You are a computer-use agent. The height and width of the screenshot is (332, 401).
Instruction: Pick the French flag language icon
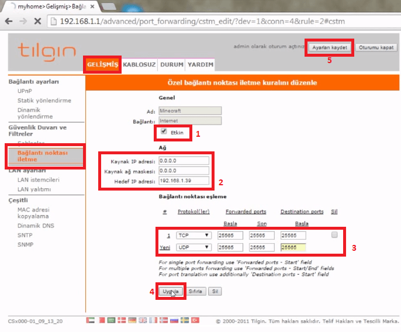pyautogui.click(x=153, y=320)
